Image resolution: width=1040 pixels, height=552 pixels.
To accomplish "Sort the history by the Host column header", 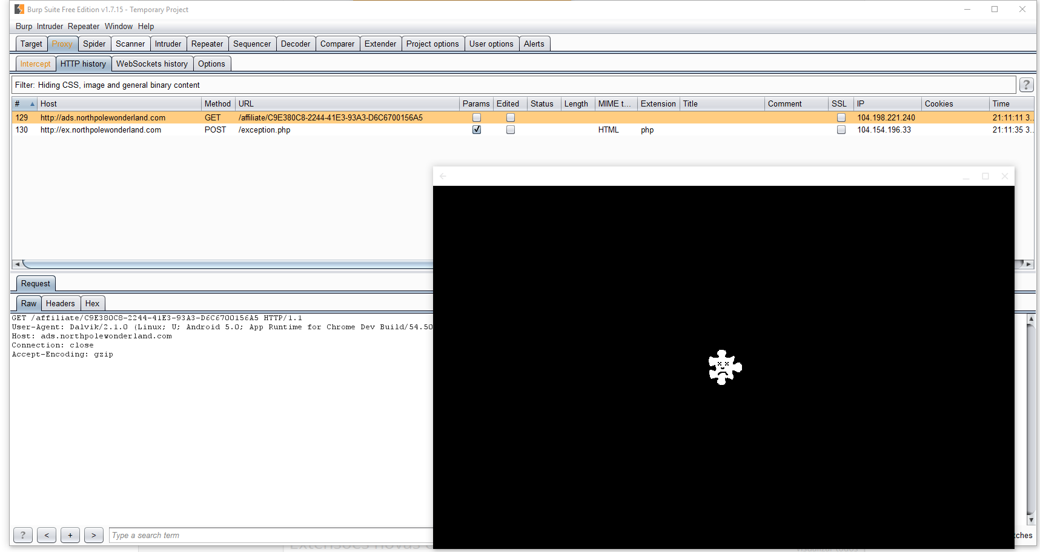I will coord(119,103).
